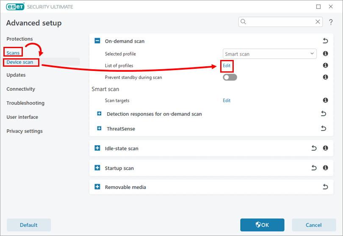The height and width of the screenshot is (236, 343).
Task: Clear the search box with X icon
Action: point(318,22)
